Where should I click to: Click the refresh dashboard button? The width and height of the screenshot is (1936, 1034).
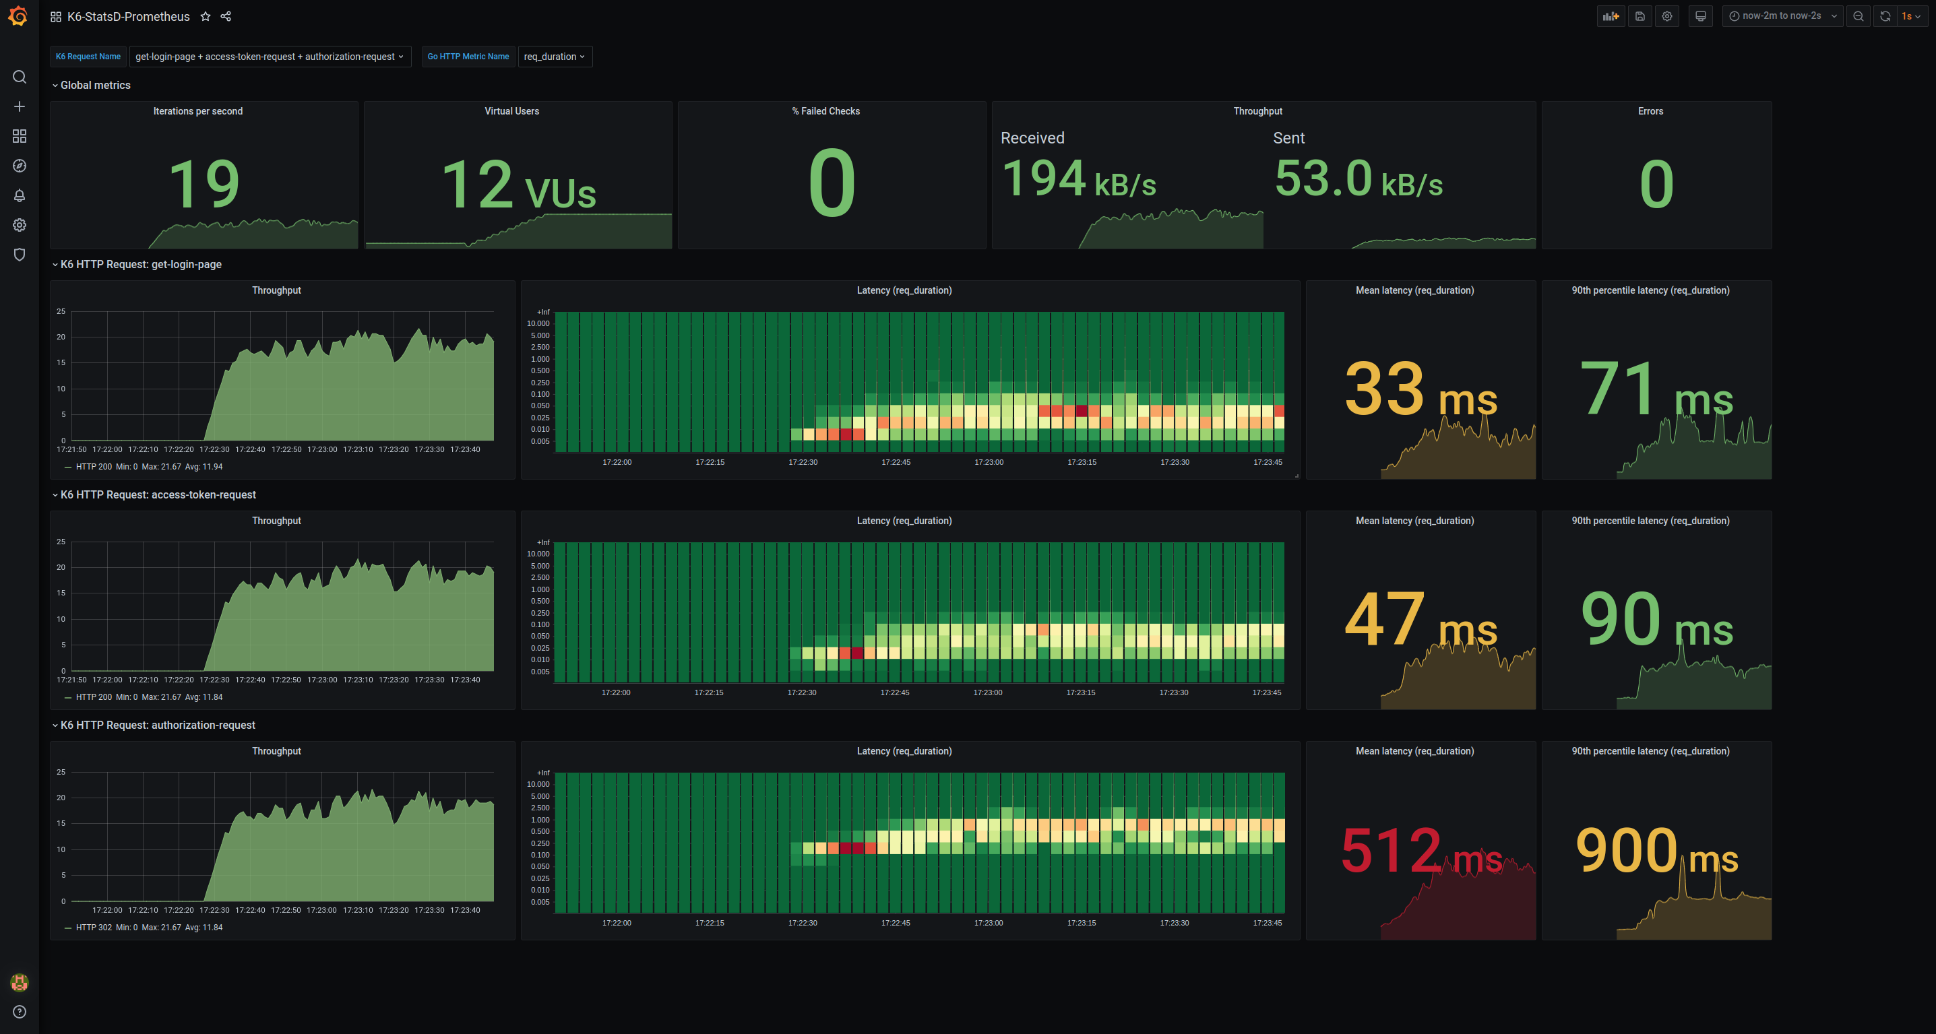coord(1885,17)
